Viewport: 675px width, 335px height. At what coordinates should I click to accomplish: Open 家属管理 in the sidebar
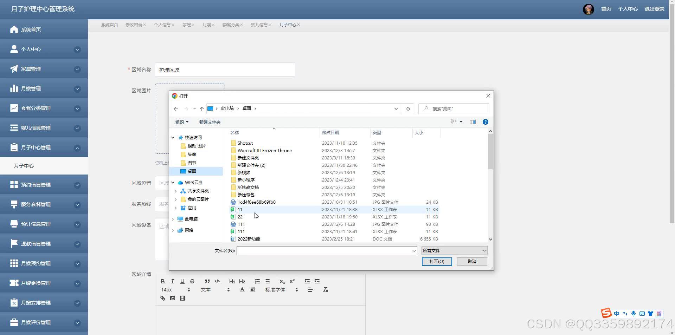pyautogui.click(x=44, y=69)
